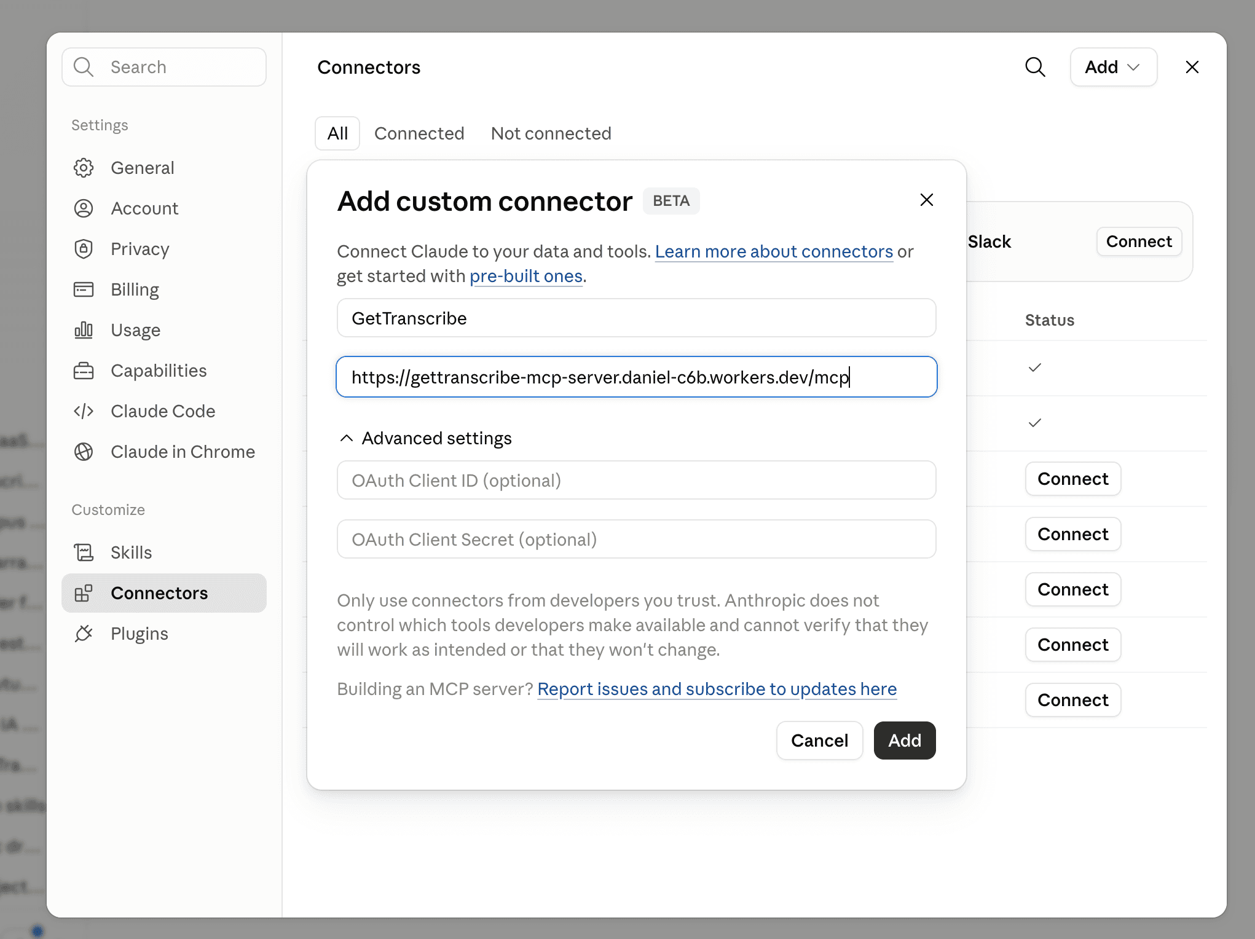This screenshot has width=1255, height=939.
Task: Click the last Connect button under Status
Action: tap(1073, 700)
